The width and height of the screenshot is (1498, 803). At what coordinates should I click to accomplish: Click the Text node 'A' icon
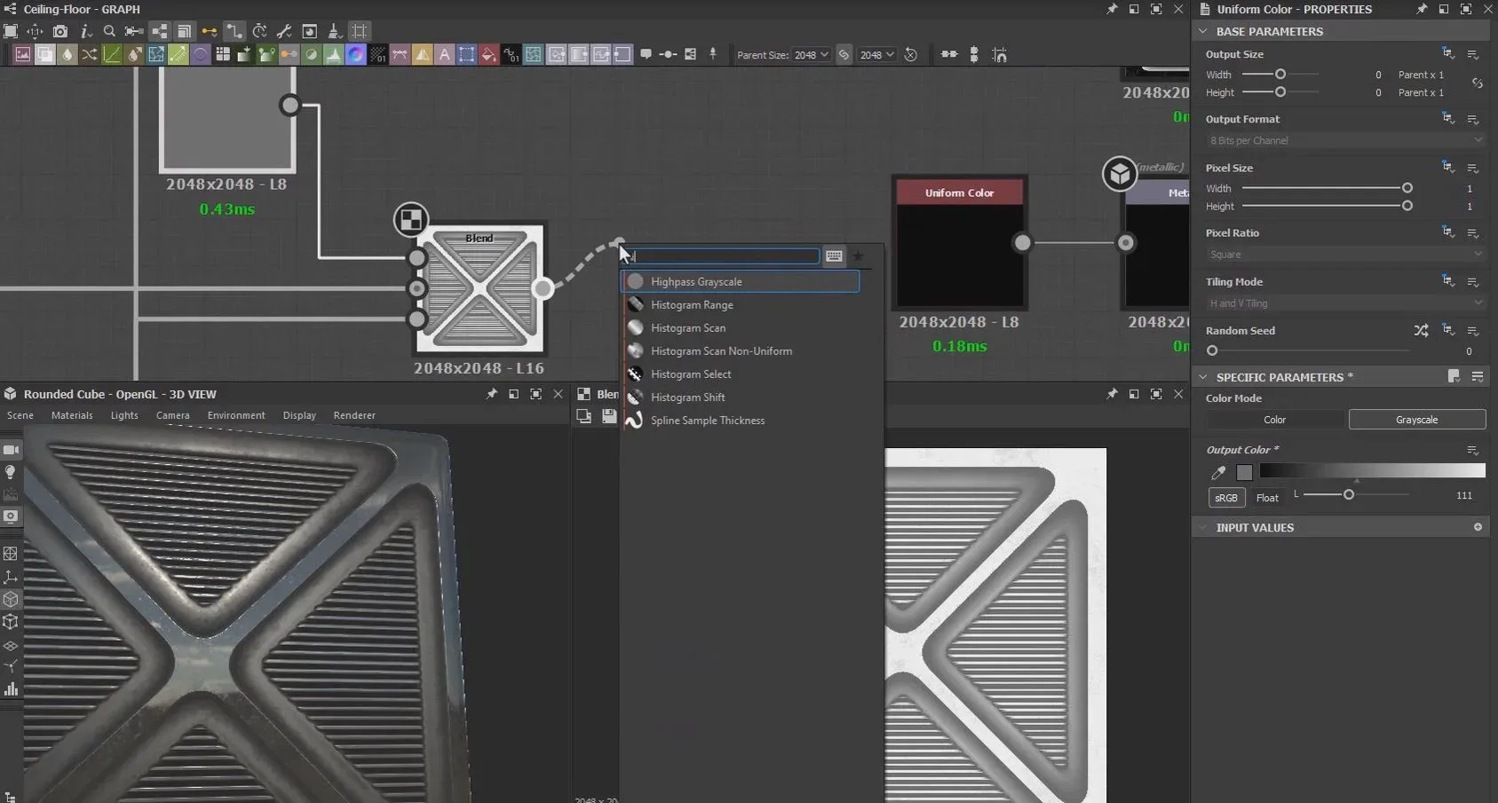(x=444, y=55)
